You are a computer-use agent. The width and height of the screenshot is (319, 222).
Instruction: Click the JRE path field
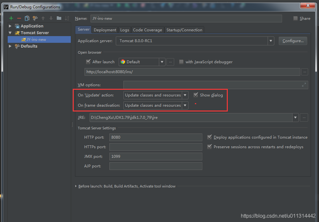pos(191,118)
